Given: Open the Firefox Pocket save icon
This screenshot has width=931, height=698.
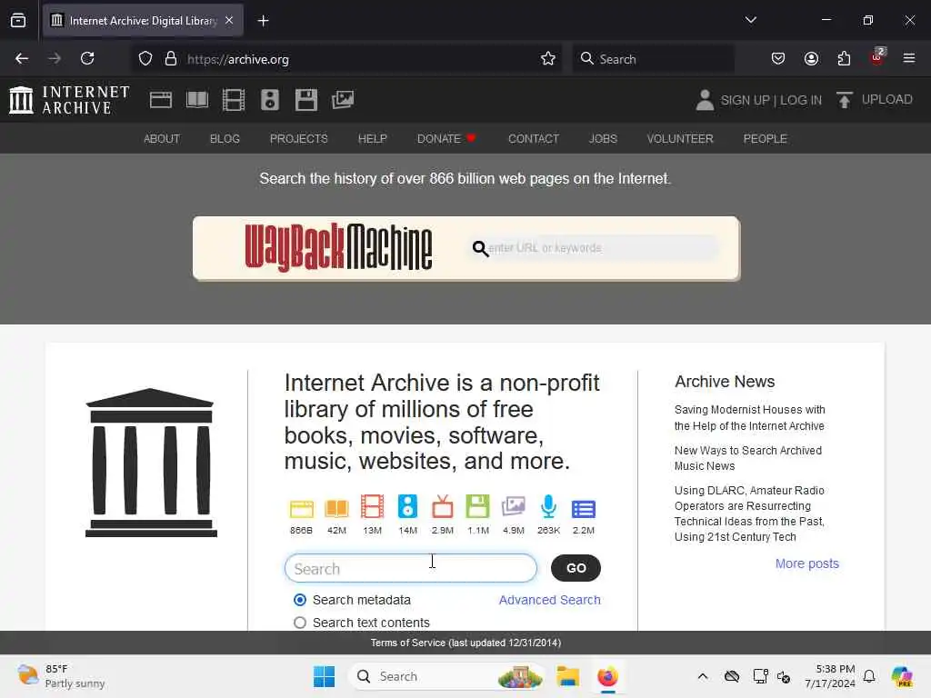Looking at the screenshot, I should (x=778, y=58).
